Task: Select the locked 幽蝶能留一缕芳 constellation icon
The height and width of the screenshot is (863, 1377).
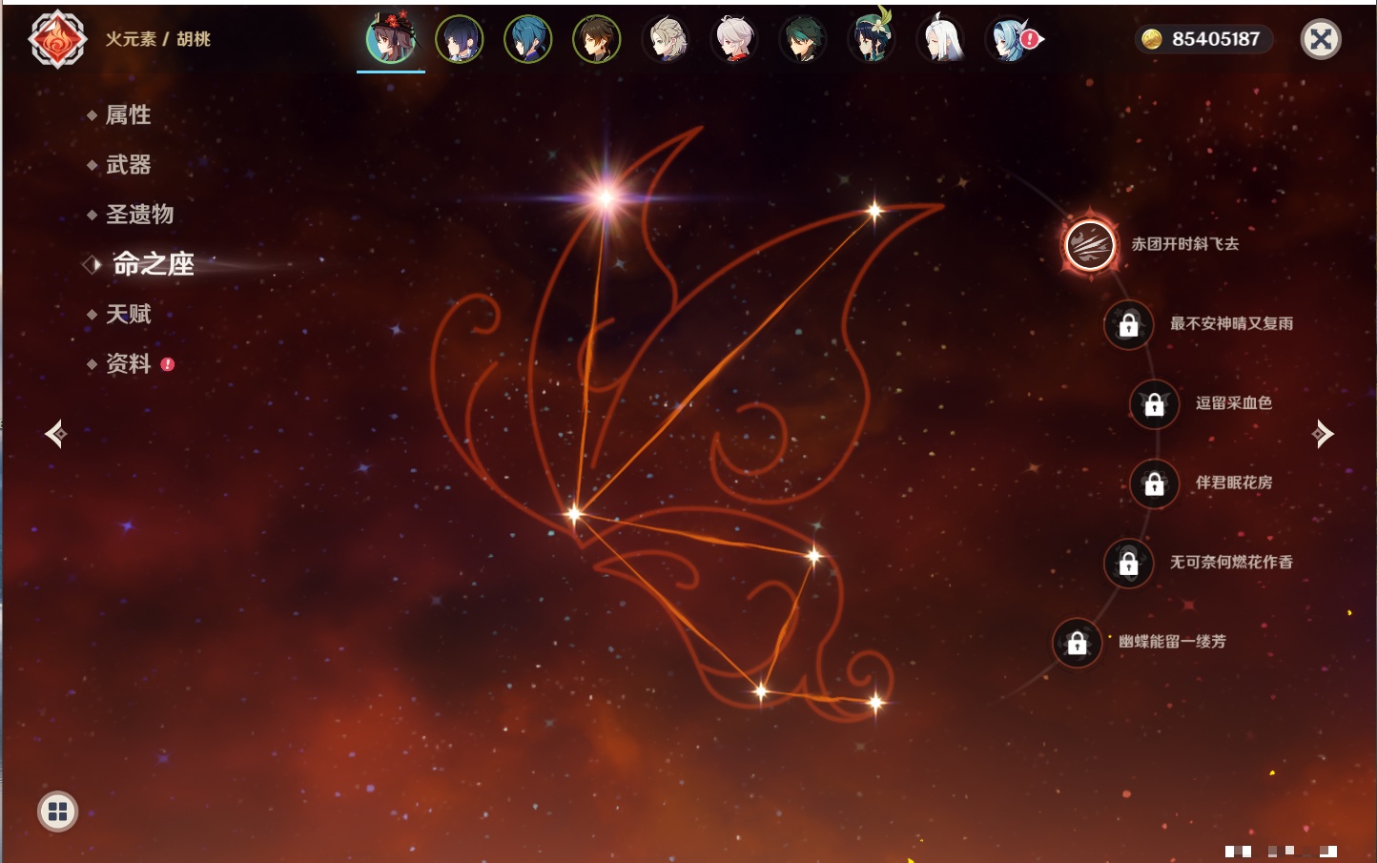Action: pos(1077,644)
